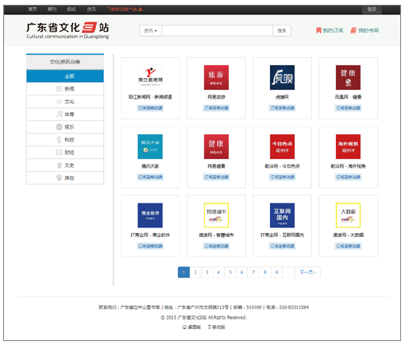The image size is (405, 345).
Task: Click 订阅至移动端 under 凤凰网 - 健康
Action: [348, 108]
